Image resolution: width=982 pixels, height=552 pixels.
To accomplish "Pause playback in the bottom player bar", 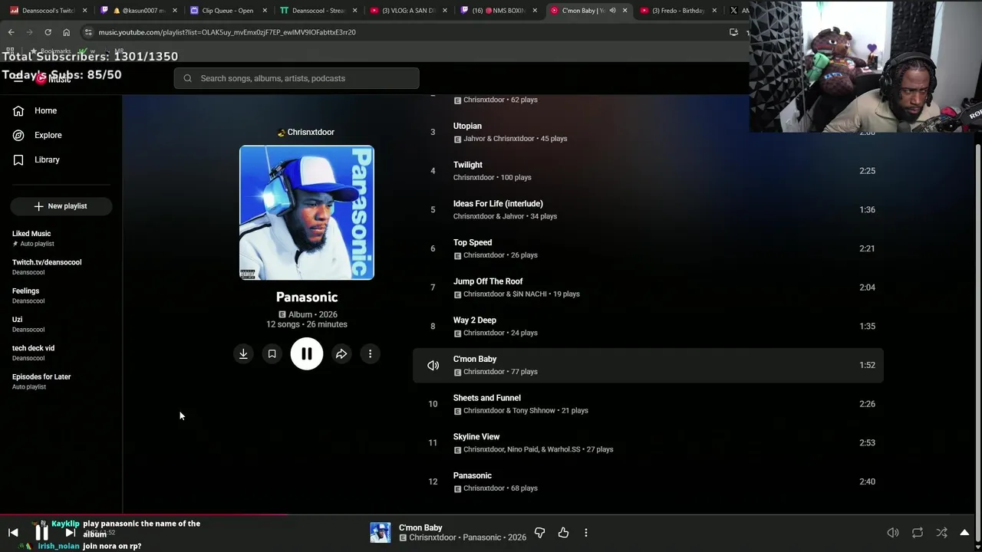I will click(x=41, y=532).
